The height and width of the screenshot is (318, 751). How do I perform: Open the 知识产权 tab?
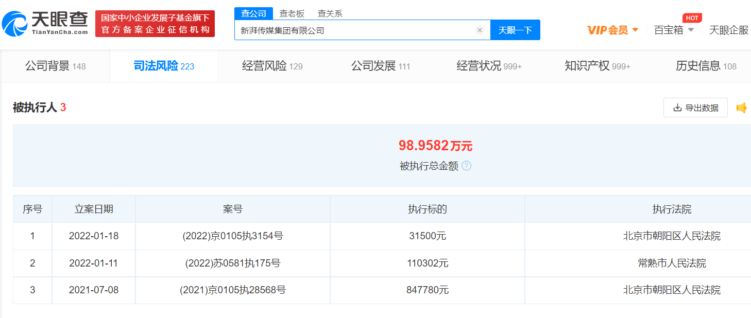[x=598, y=66]
